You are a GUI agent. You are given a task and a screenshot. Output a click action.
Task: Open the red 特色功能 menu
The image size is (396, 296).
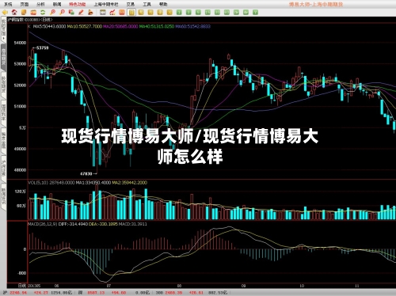[78, 4]
